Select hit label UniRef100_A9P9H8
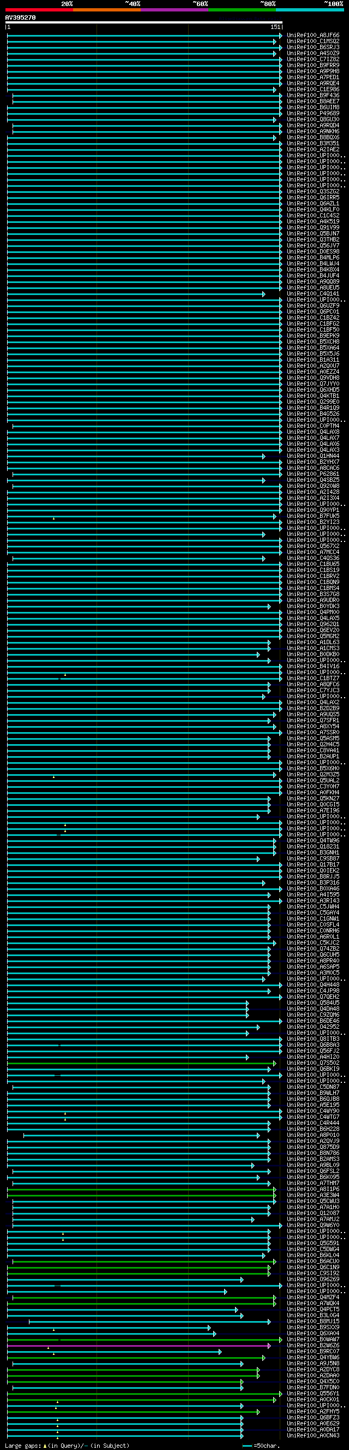 [313, 71]
